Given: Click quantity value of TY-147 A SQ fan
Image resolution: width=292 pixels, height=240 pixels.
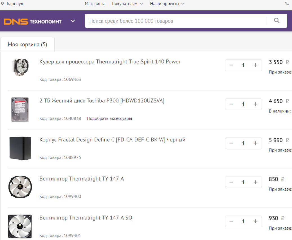Looking at the screenshot, I should [x=243, y=221].
